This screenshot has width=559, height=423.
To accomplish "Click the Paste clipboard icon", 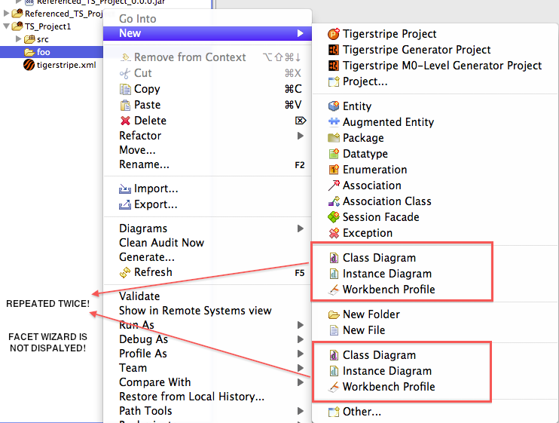I will click(125, 105).
